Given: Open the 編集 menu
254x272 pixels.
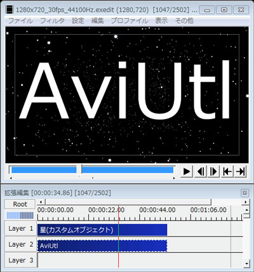Looking at the screenshot, I should pyautogui.click(x=98, y=21).
